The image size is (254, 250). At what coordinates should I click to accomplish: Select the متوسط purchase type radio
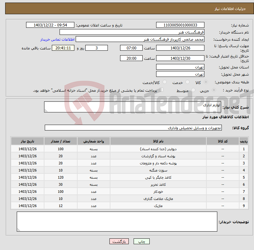[193, 90]
